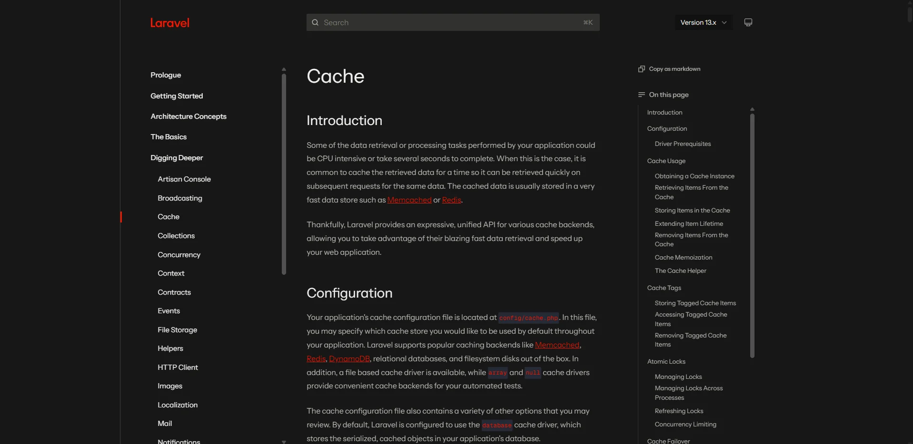The height and width of the screenshot is (444, 913).
Task: Jump to Managing Locks Across Processes
Action: click(689, 393)
